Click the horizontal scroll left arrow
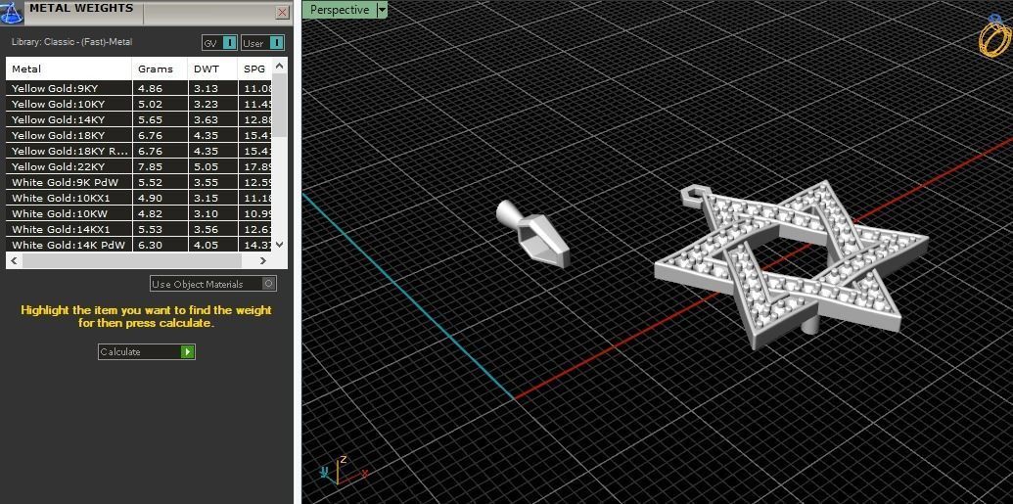This screenshot has height=504, width=1013. pos(15,260)
